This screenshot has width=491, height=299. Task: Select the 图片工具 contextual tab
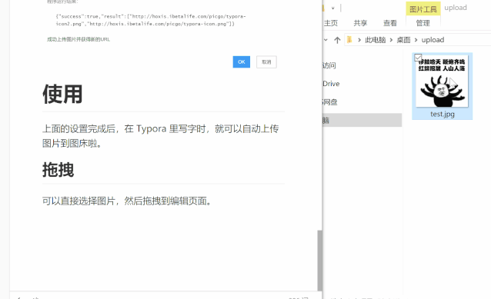point(423,8)
